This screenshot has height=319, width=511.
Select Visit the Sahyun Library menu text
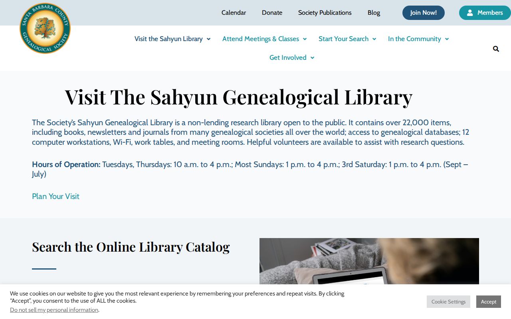pos(168,39)
